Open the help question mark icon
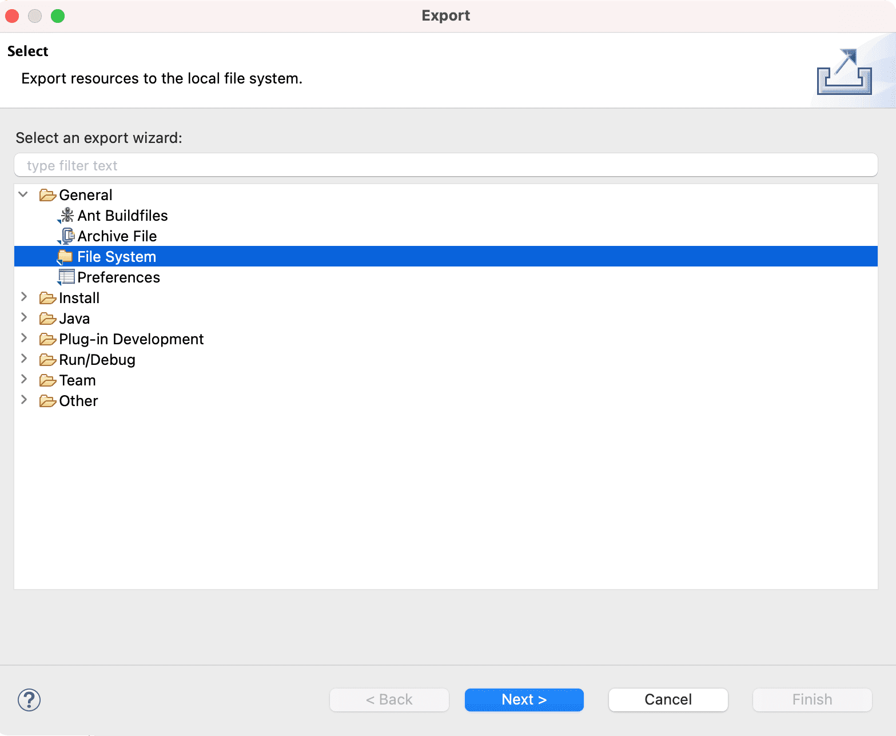Image resolution: width=896 pixels, height=736 pixels. pyautogui.click(x=29, y=699)
